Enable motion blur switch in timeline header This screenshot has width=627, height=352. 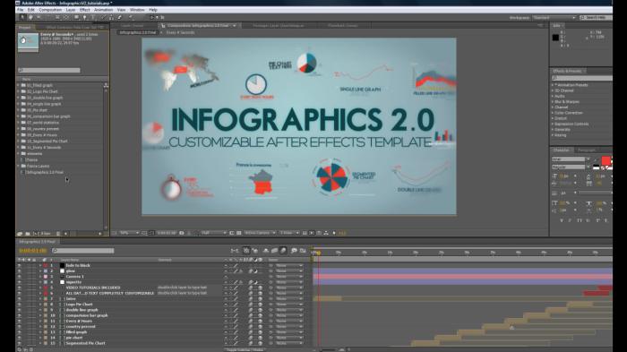coord(283,251)
